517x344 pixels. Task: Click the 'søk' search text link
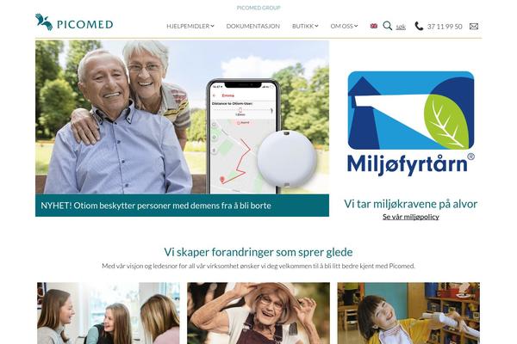401,27
